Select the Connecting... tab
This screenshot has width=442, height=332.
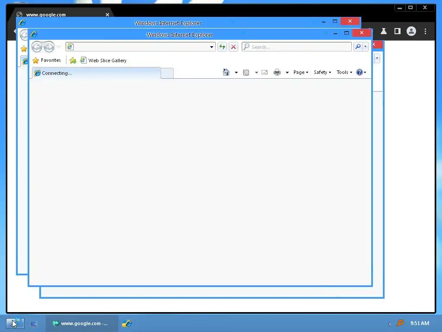click(x=96, y=73)
